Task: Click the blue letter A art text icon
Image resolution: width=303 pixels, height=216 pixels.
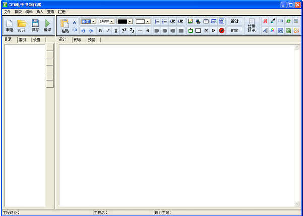Action: point(265,31)
